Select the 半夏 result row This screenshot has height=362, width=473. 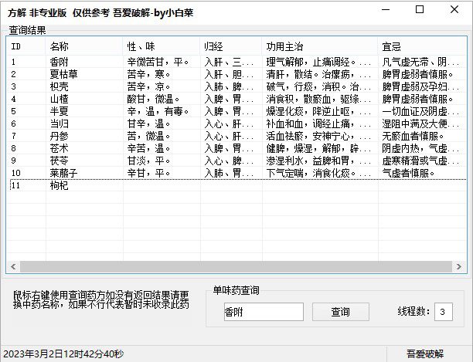pyautogui.click(x=236, y=111)
